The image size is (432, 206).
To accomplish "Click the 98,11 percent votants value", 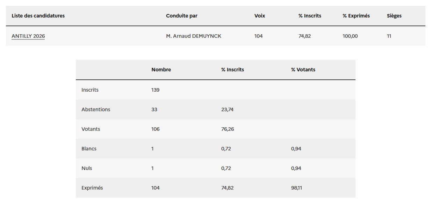I will pyautogui.click(x=296, y=188).
